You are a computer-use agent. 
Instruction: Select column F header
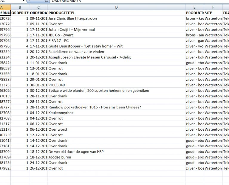click(x=213, y=7)
